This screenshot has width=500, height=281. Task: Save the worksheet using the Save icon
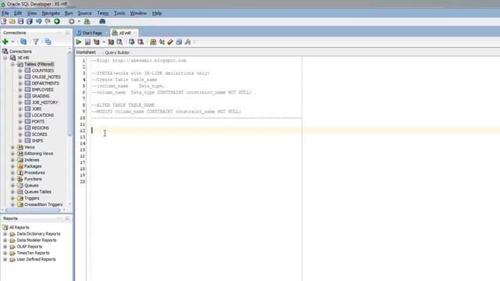[x=21, y=21]
